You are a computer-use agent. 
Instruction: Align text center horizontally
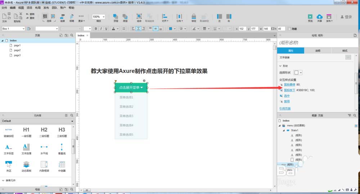click(138, 29)
